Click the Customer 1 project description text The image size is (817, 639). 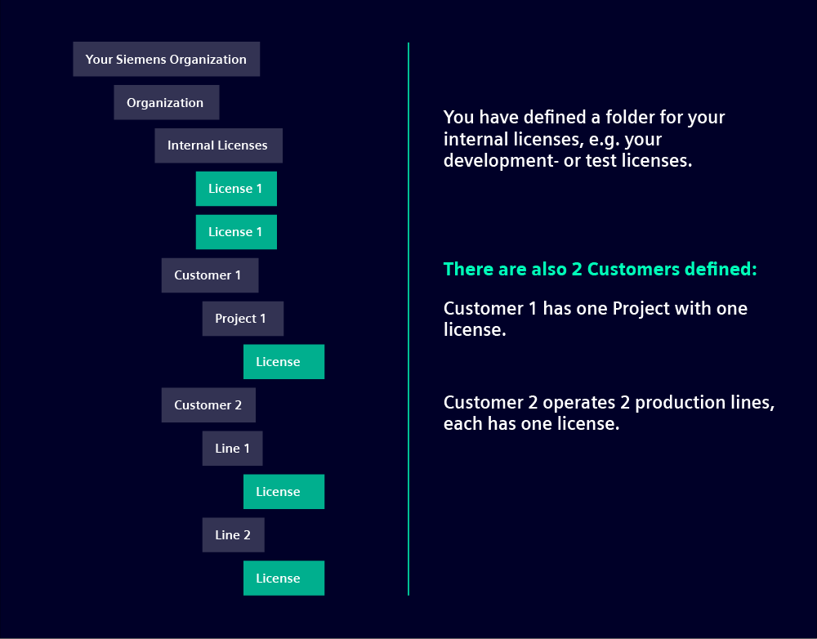coord(595,319)
